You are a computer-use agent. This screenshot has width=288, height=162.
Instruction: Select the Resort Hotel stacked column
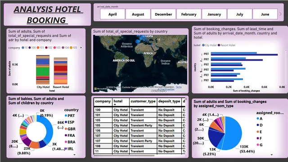(x=61, y=71)
